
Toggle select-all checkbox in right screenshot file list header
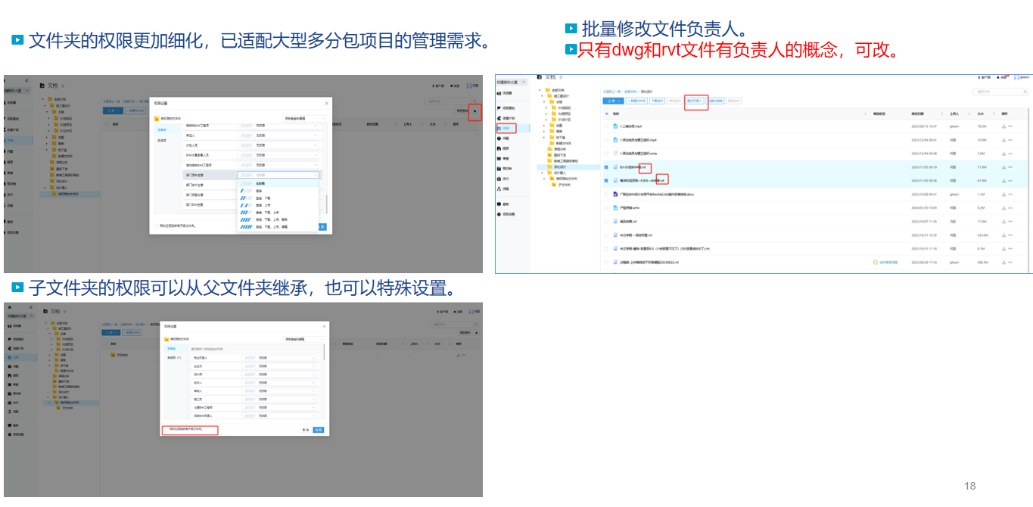click(606, 114)
